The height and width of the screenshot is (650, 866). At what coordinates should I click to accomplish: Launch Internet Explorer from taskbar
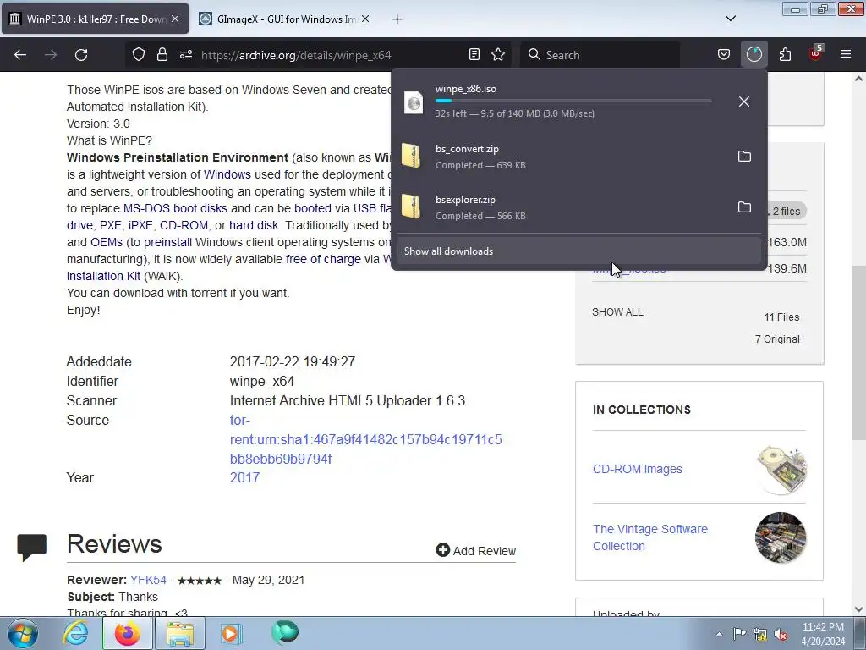tap(75, 633)
